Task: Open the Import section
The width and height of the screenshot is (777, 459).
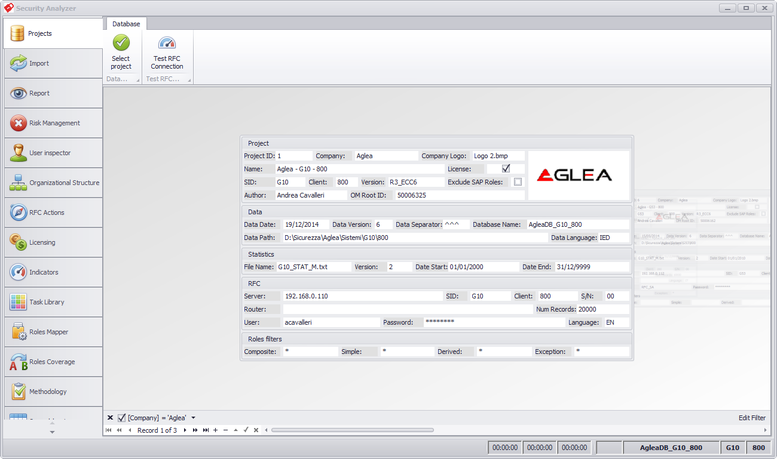Action: point(53,63)
